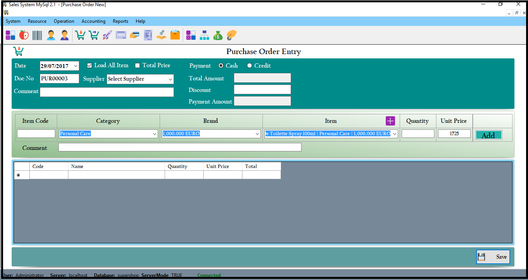Open the Reports menu

[120, 21]
